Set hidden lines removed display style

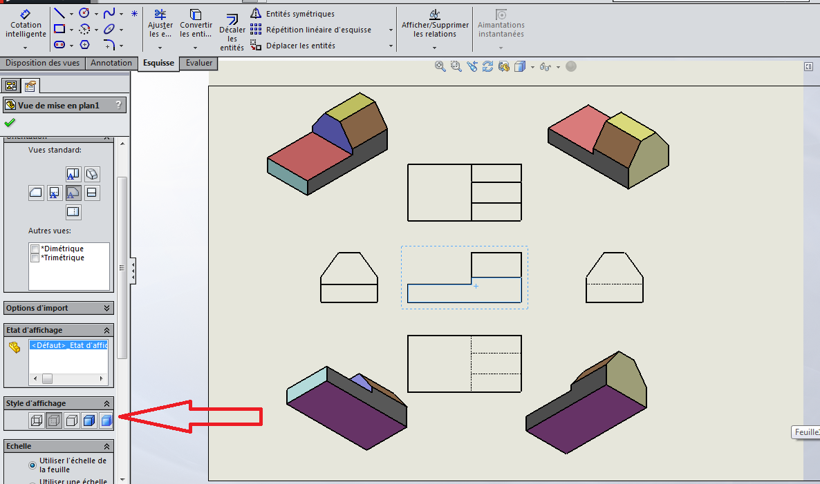tap(72, 420)
